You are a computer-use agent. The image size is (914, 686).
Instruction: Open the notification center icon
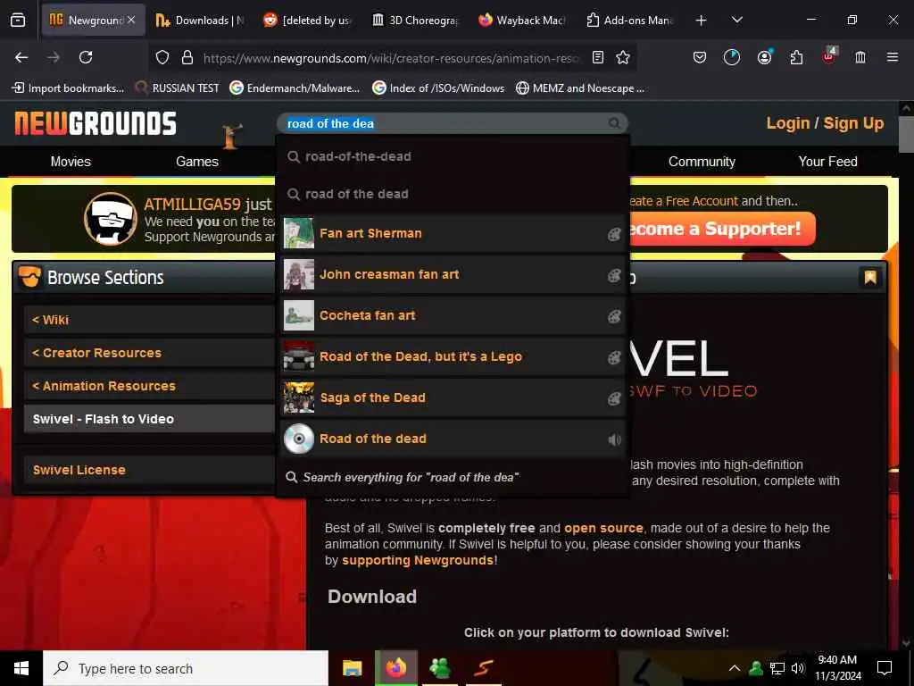[885, 668]
